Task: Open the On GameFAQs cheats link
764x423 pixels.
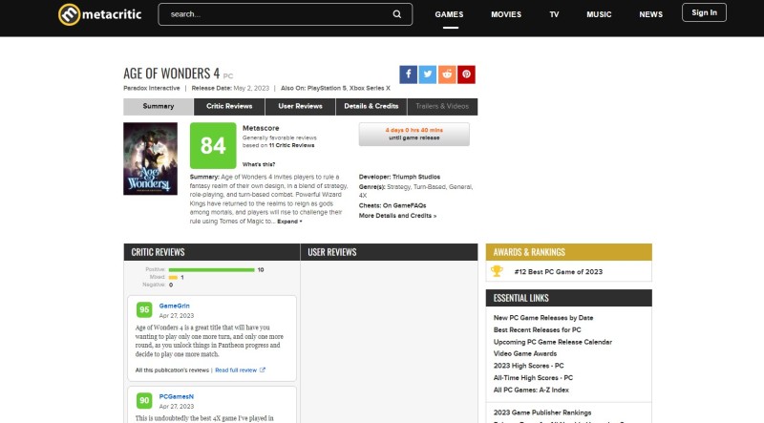Action: (x=402, y=205)
